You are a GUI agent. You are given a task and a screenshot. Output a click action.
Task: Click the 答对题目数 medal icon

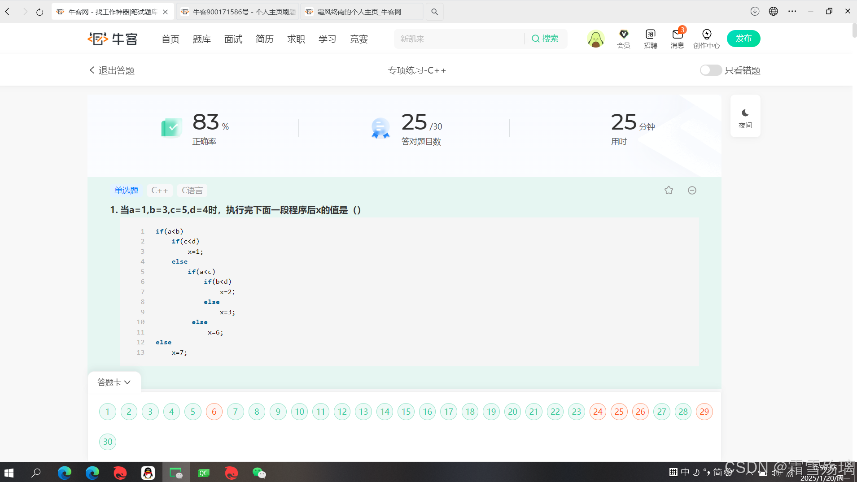pyautogui.click(x=380, y=128)
